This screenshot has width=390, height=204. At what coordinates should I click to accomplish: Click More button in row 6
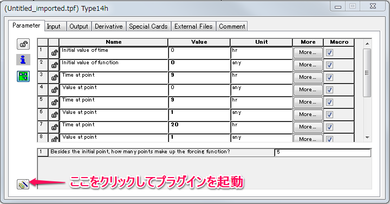[308, 114]
